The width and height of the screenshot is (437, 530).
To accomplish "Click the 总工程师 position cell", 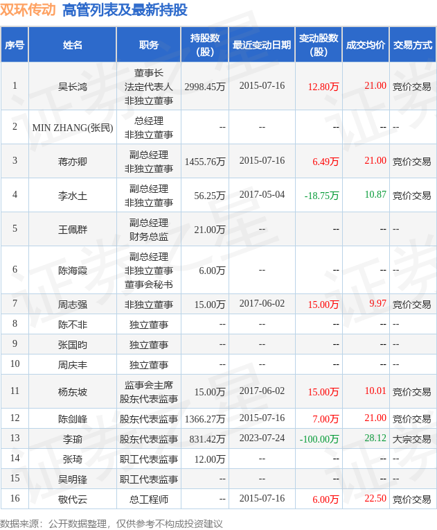I will (x=149, y=499).
